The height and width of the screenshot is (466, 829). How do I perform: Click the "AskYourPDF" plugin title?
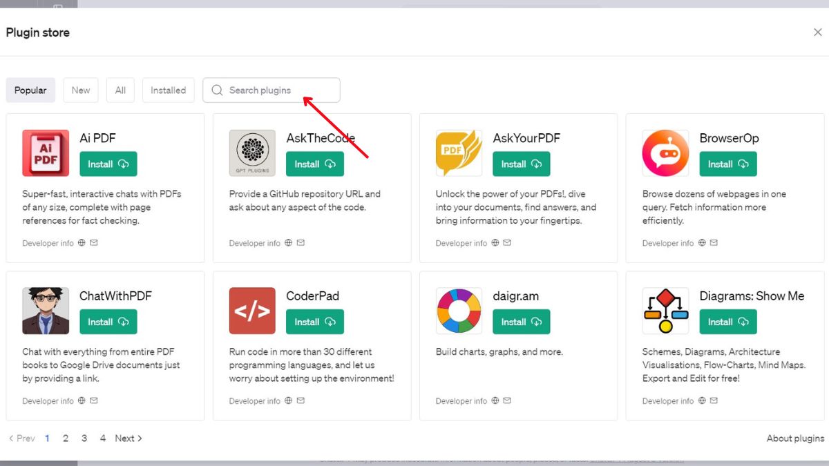pyautogui.click(x=526, y=138)
